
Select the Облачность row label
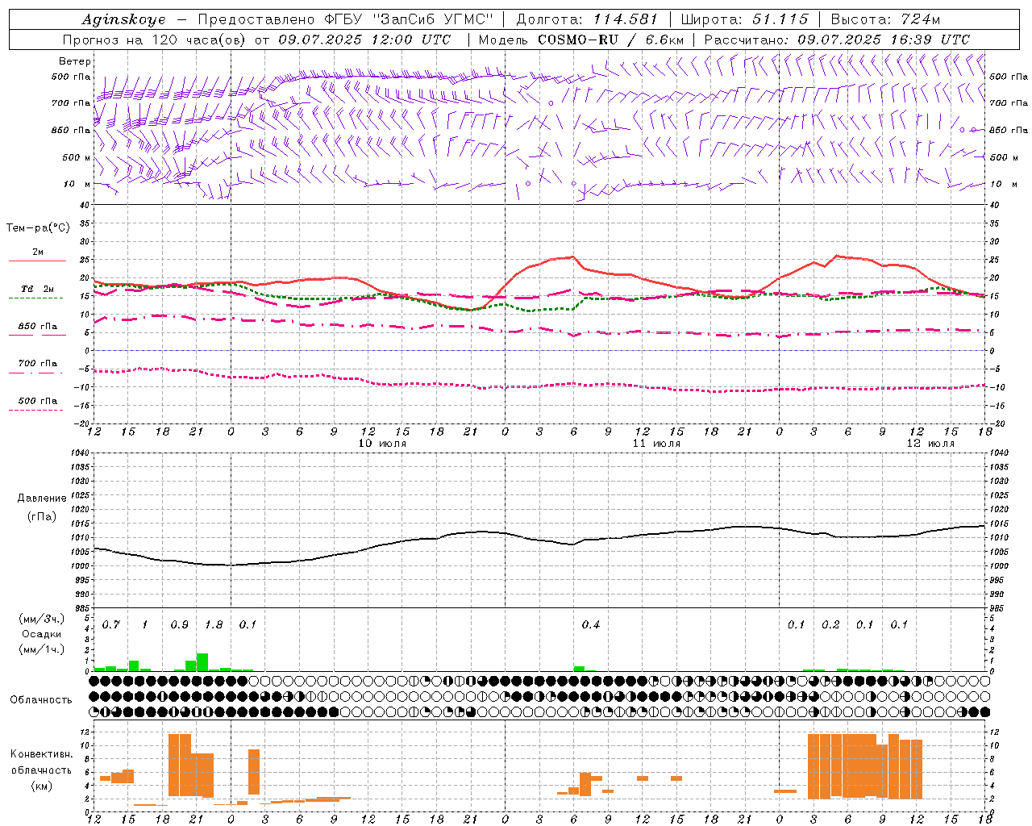(41, 699)
